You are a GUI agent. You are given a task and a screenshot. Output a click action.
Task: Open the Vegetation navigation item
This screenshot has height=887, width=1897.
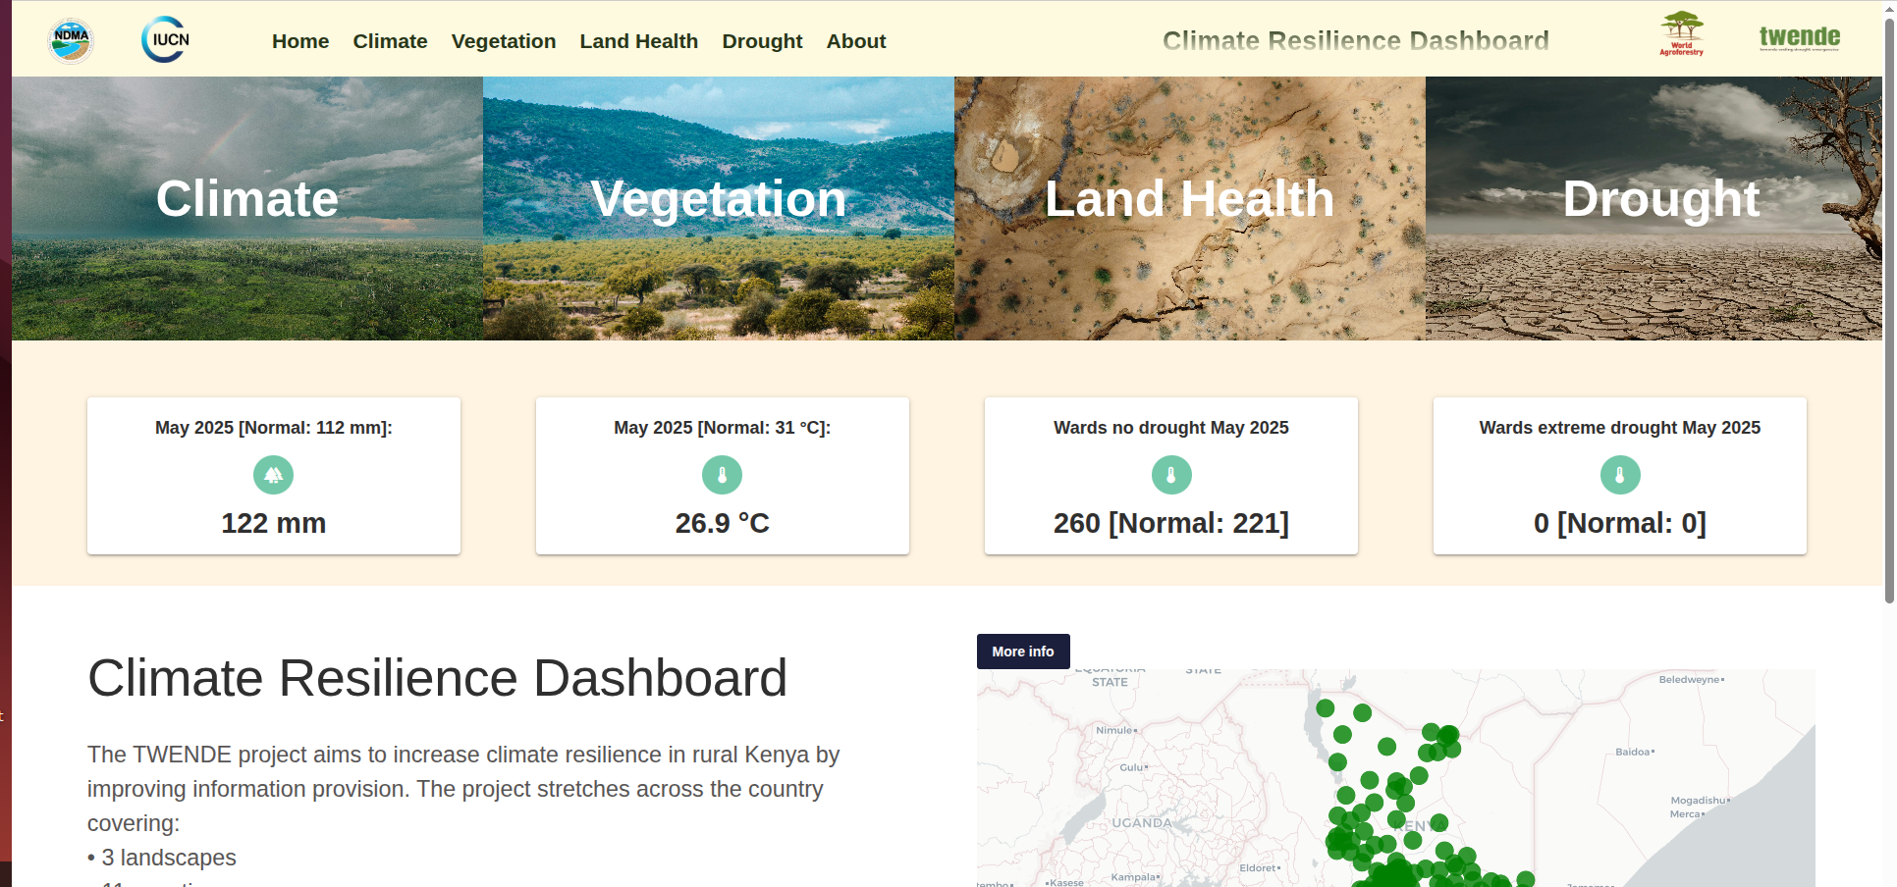[x=504, y=41]
